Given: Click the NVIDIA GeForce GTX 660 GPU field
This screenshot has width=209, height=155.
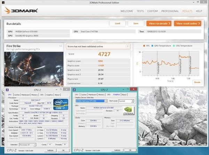Looking at the screenshot, I should [42, 32].
